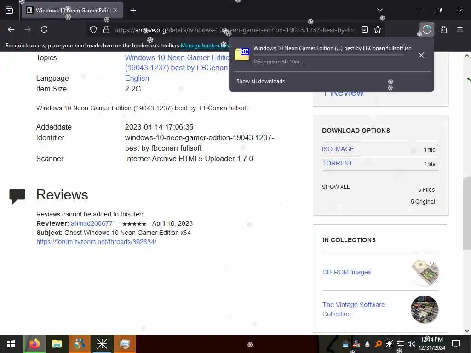
Task: Open the network tray icon
Action: 401,344
